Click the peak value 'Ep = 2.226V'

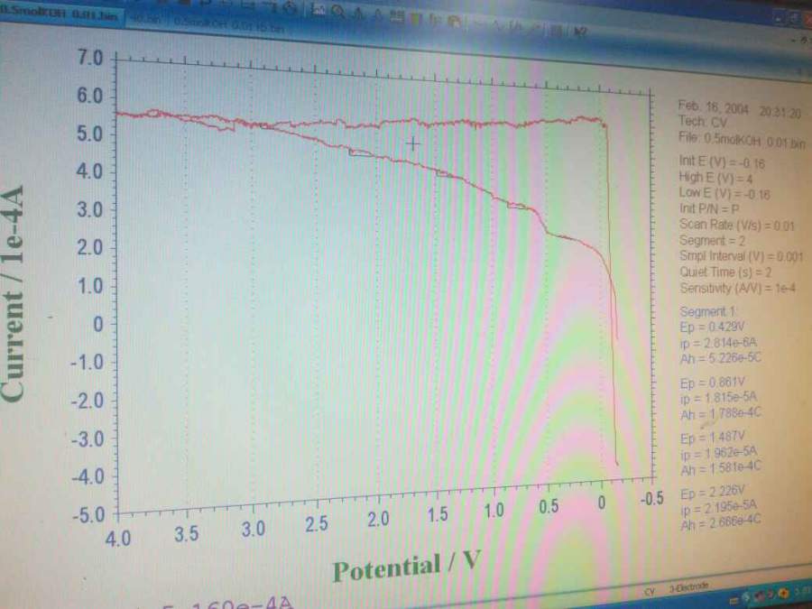point(712,493)
